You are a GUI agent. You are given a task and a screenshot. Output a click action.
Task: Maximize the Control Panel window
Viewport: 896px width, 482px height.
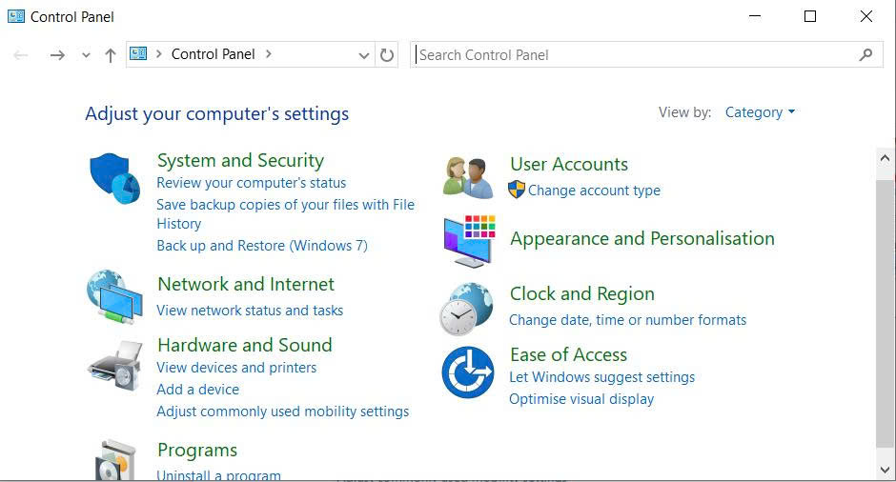[x=809, y=16]
